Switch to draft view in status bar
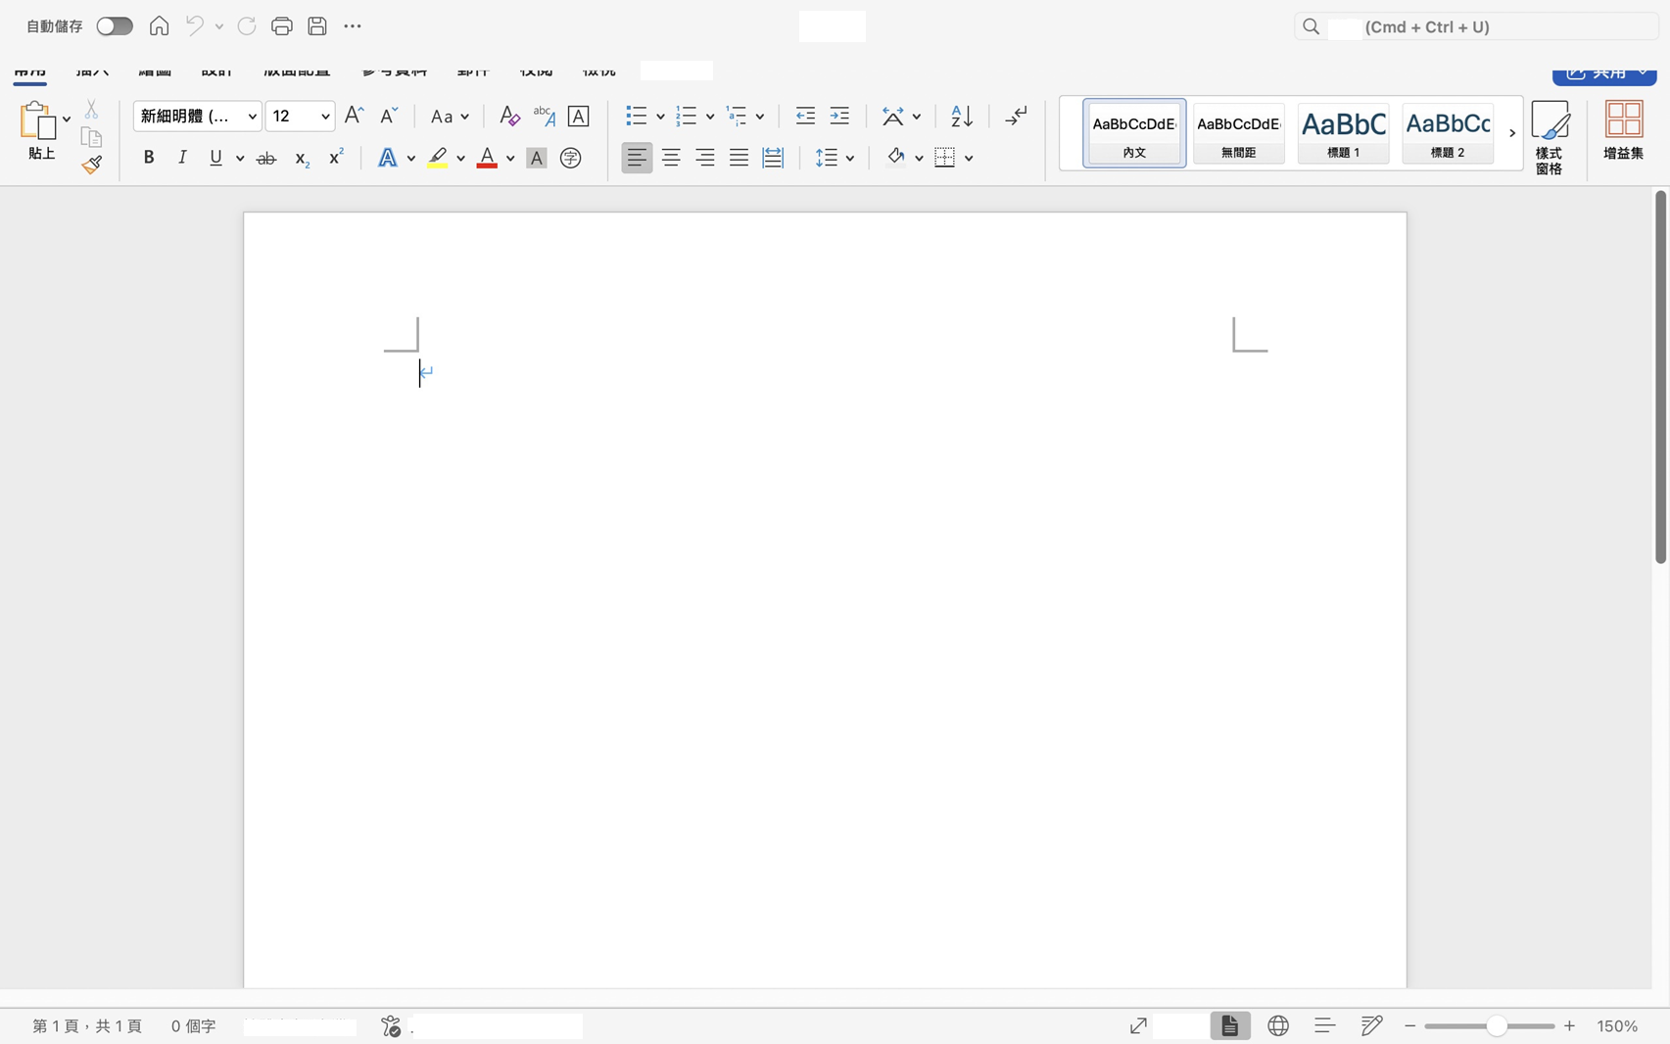 point(1372,1025)
